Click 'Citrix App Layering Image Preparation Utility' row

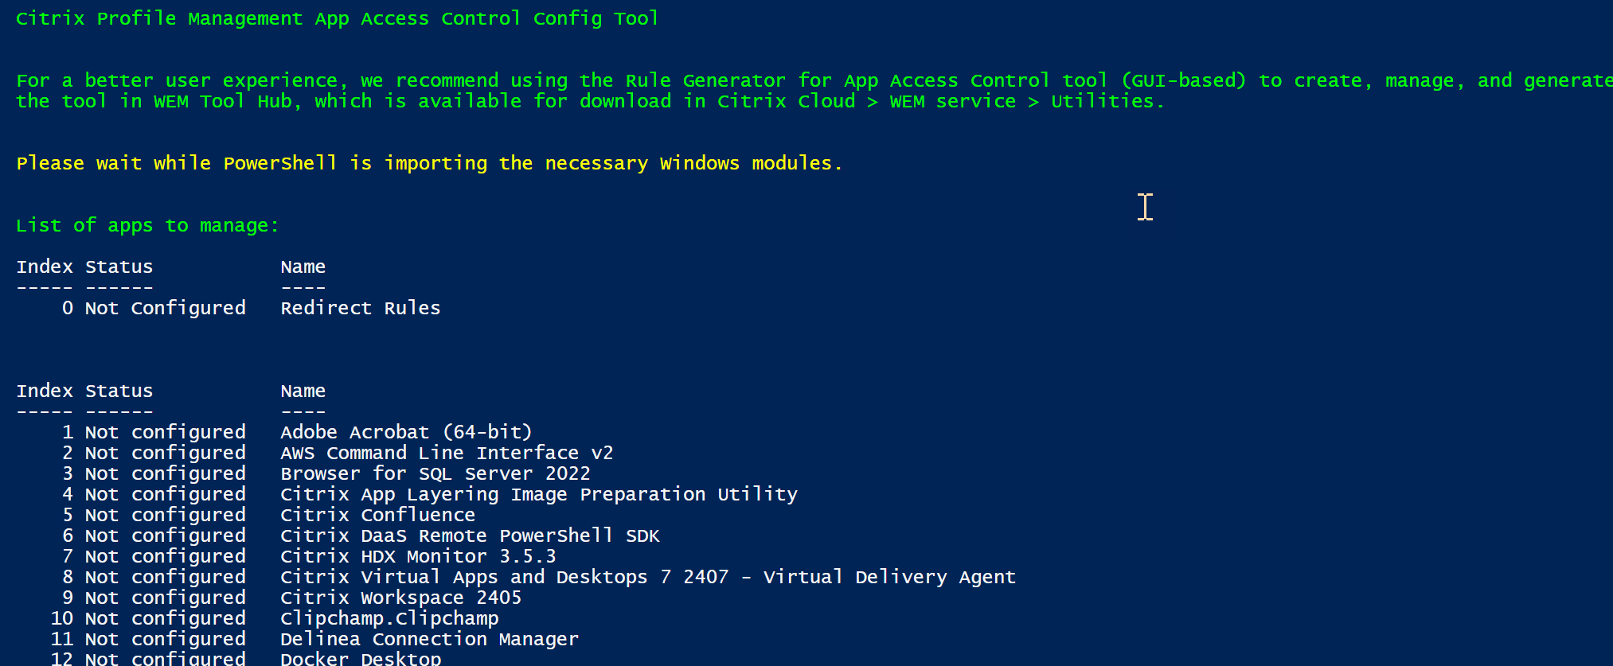tap(538, 494)
